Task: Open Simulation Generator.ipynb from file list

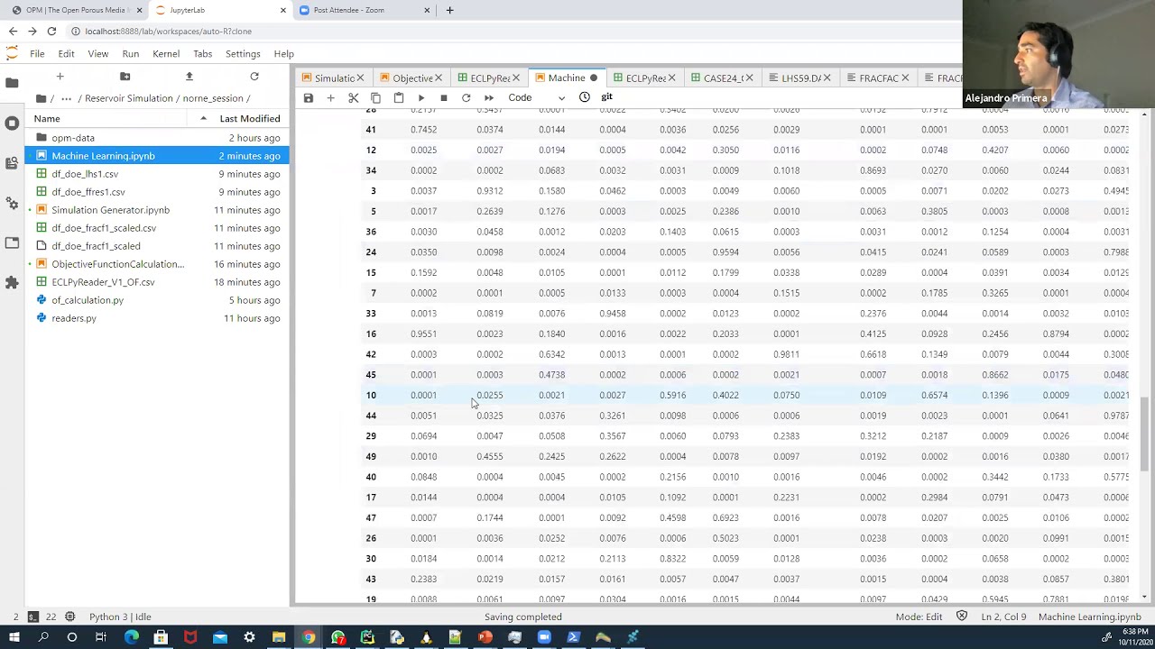Action: tap(110, 210)
